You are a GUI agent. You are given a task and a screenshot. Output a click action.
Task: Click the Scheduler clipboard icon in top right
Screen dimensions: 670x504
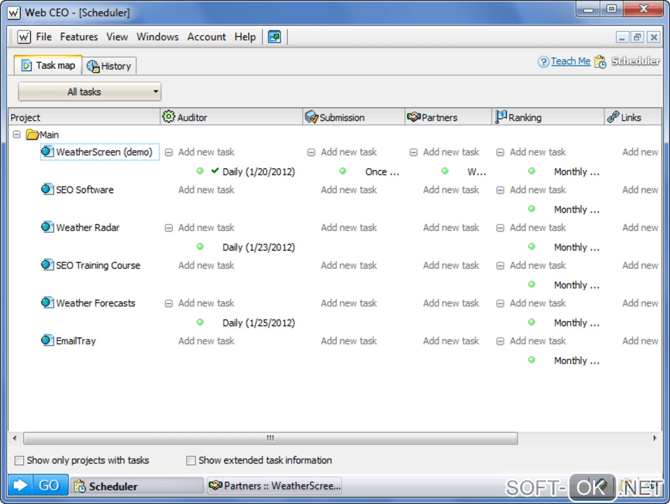click(600, 62)
